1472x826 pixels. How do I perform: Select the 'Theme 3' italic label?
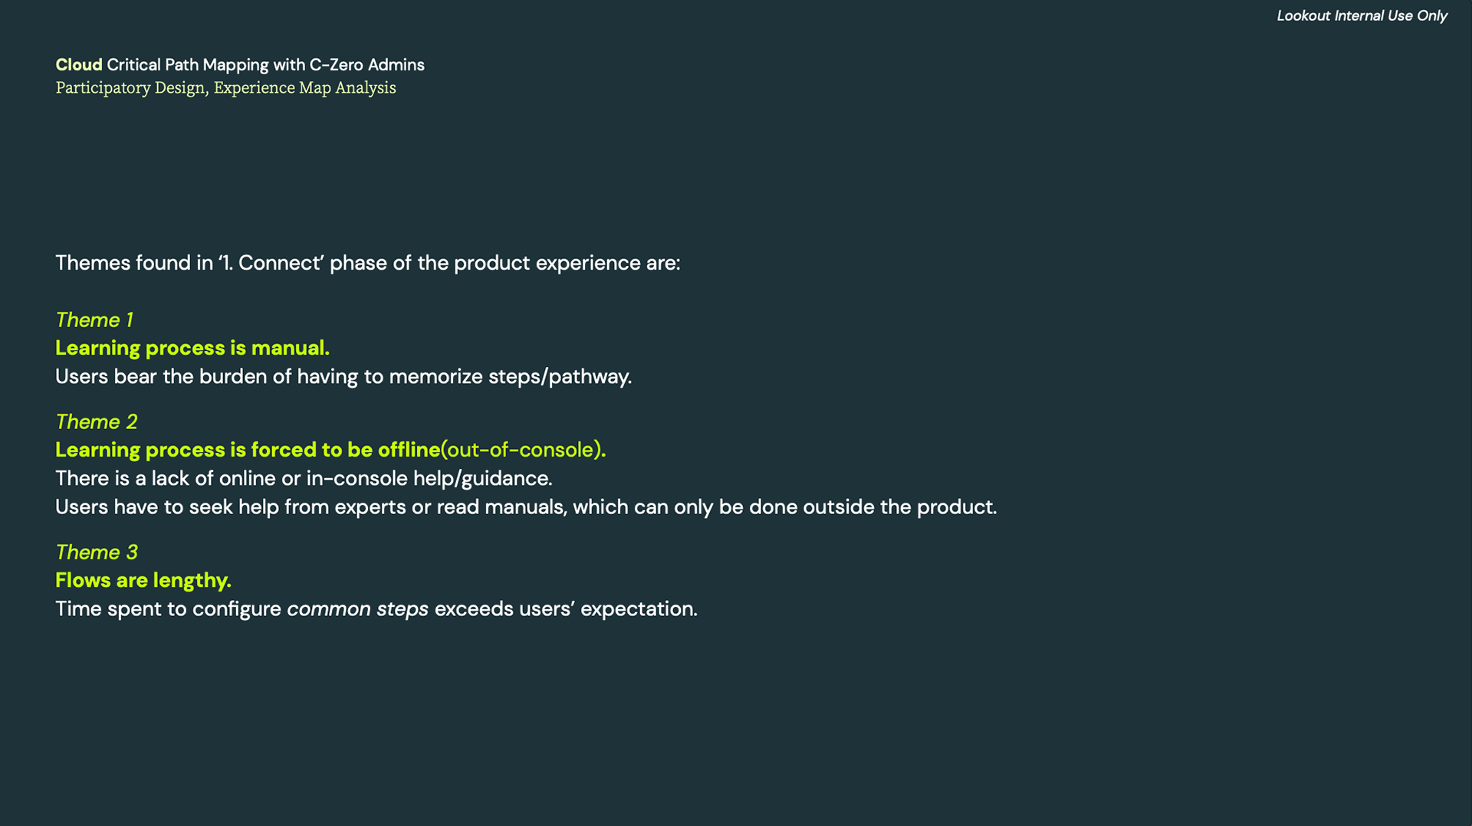coord(97,552)
